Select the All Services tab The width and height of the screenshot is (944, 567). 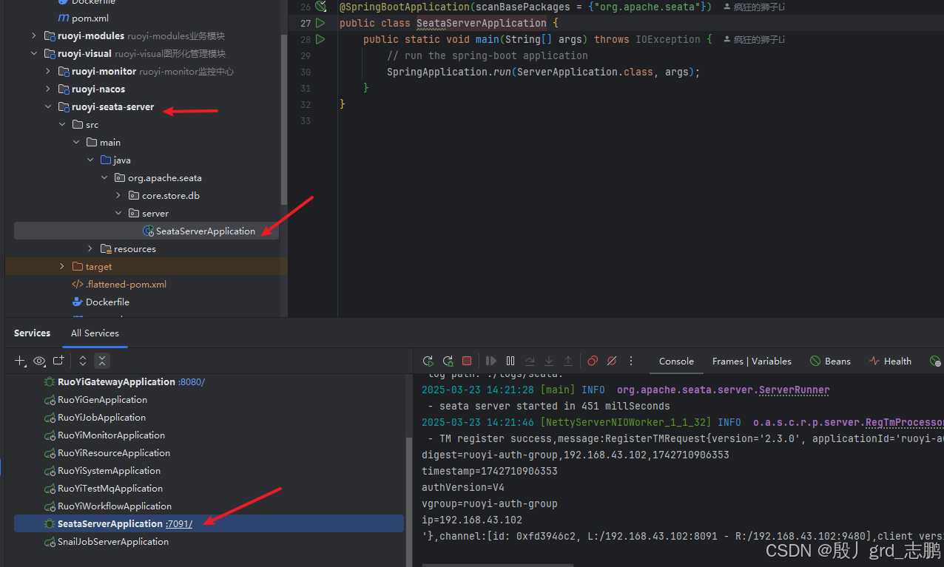(x=95, y=333)
